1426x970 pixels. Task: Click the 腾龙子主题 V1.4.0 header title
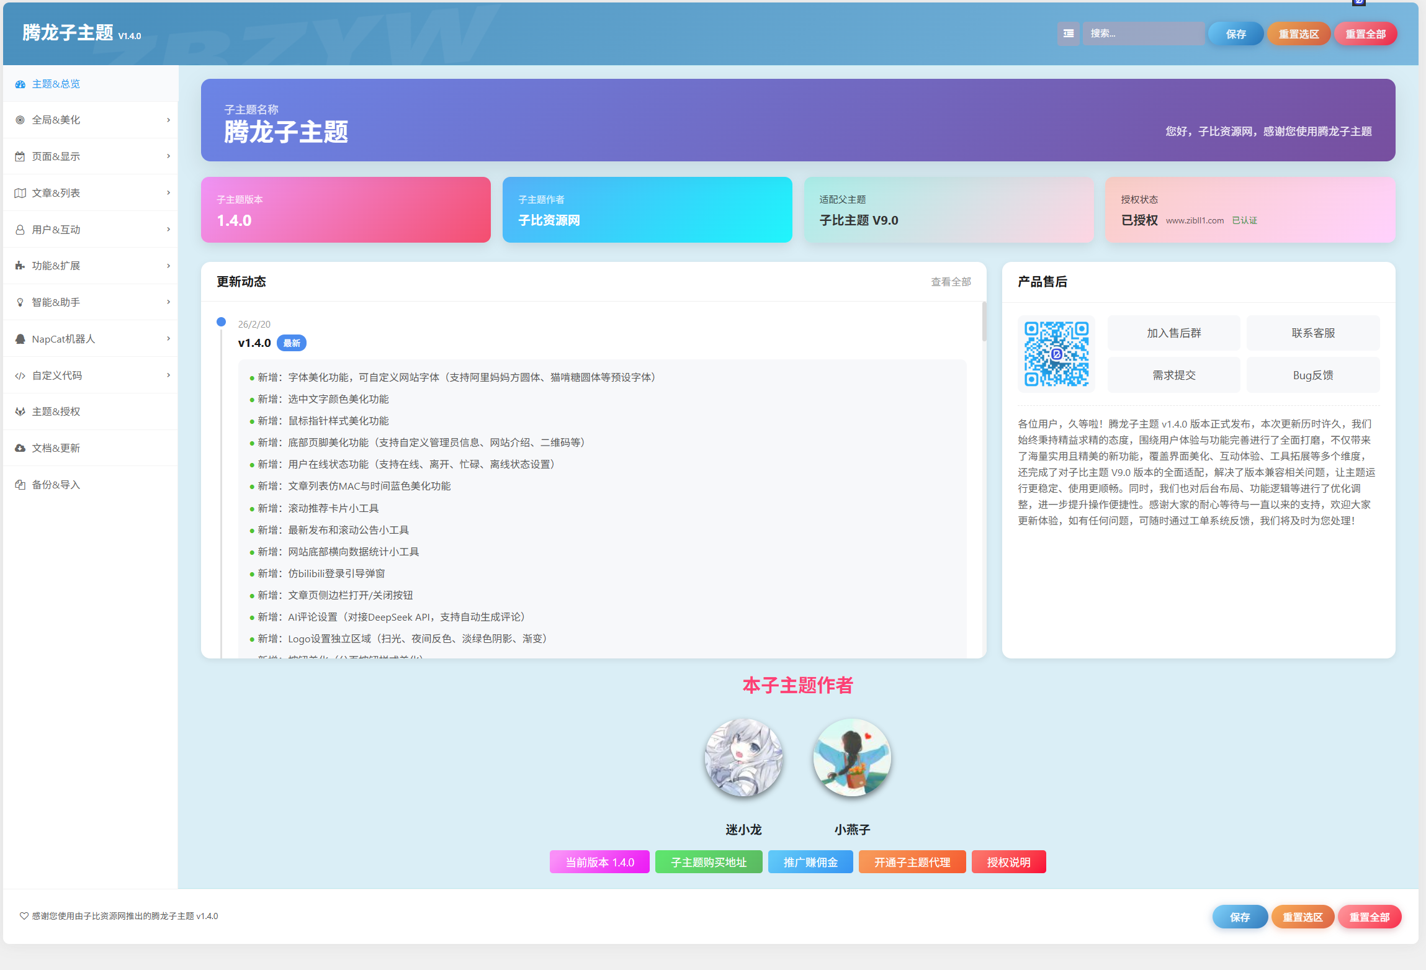point(82,33)
